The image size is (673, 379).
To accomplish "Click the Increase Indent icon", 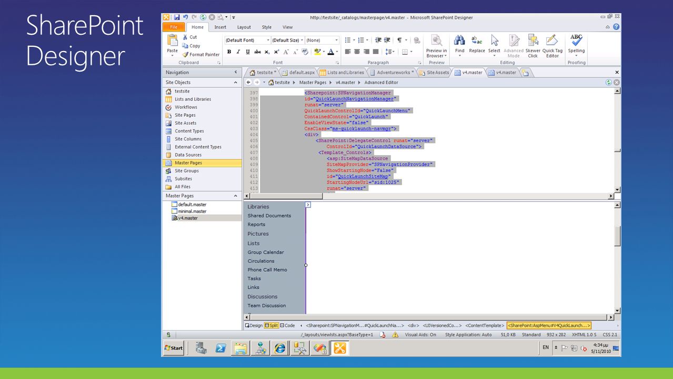I will point(387,40).
